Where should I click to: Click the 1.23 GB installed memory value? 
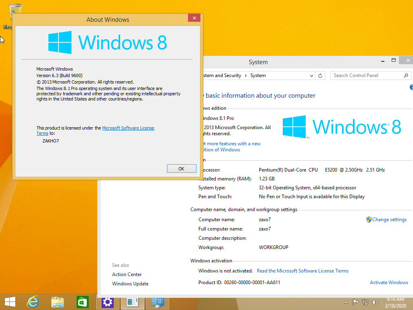click(267, 179)
